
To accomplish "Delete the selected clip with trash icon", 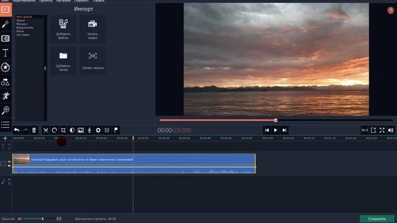I will click(x=34, y=130).
